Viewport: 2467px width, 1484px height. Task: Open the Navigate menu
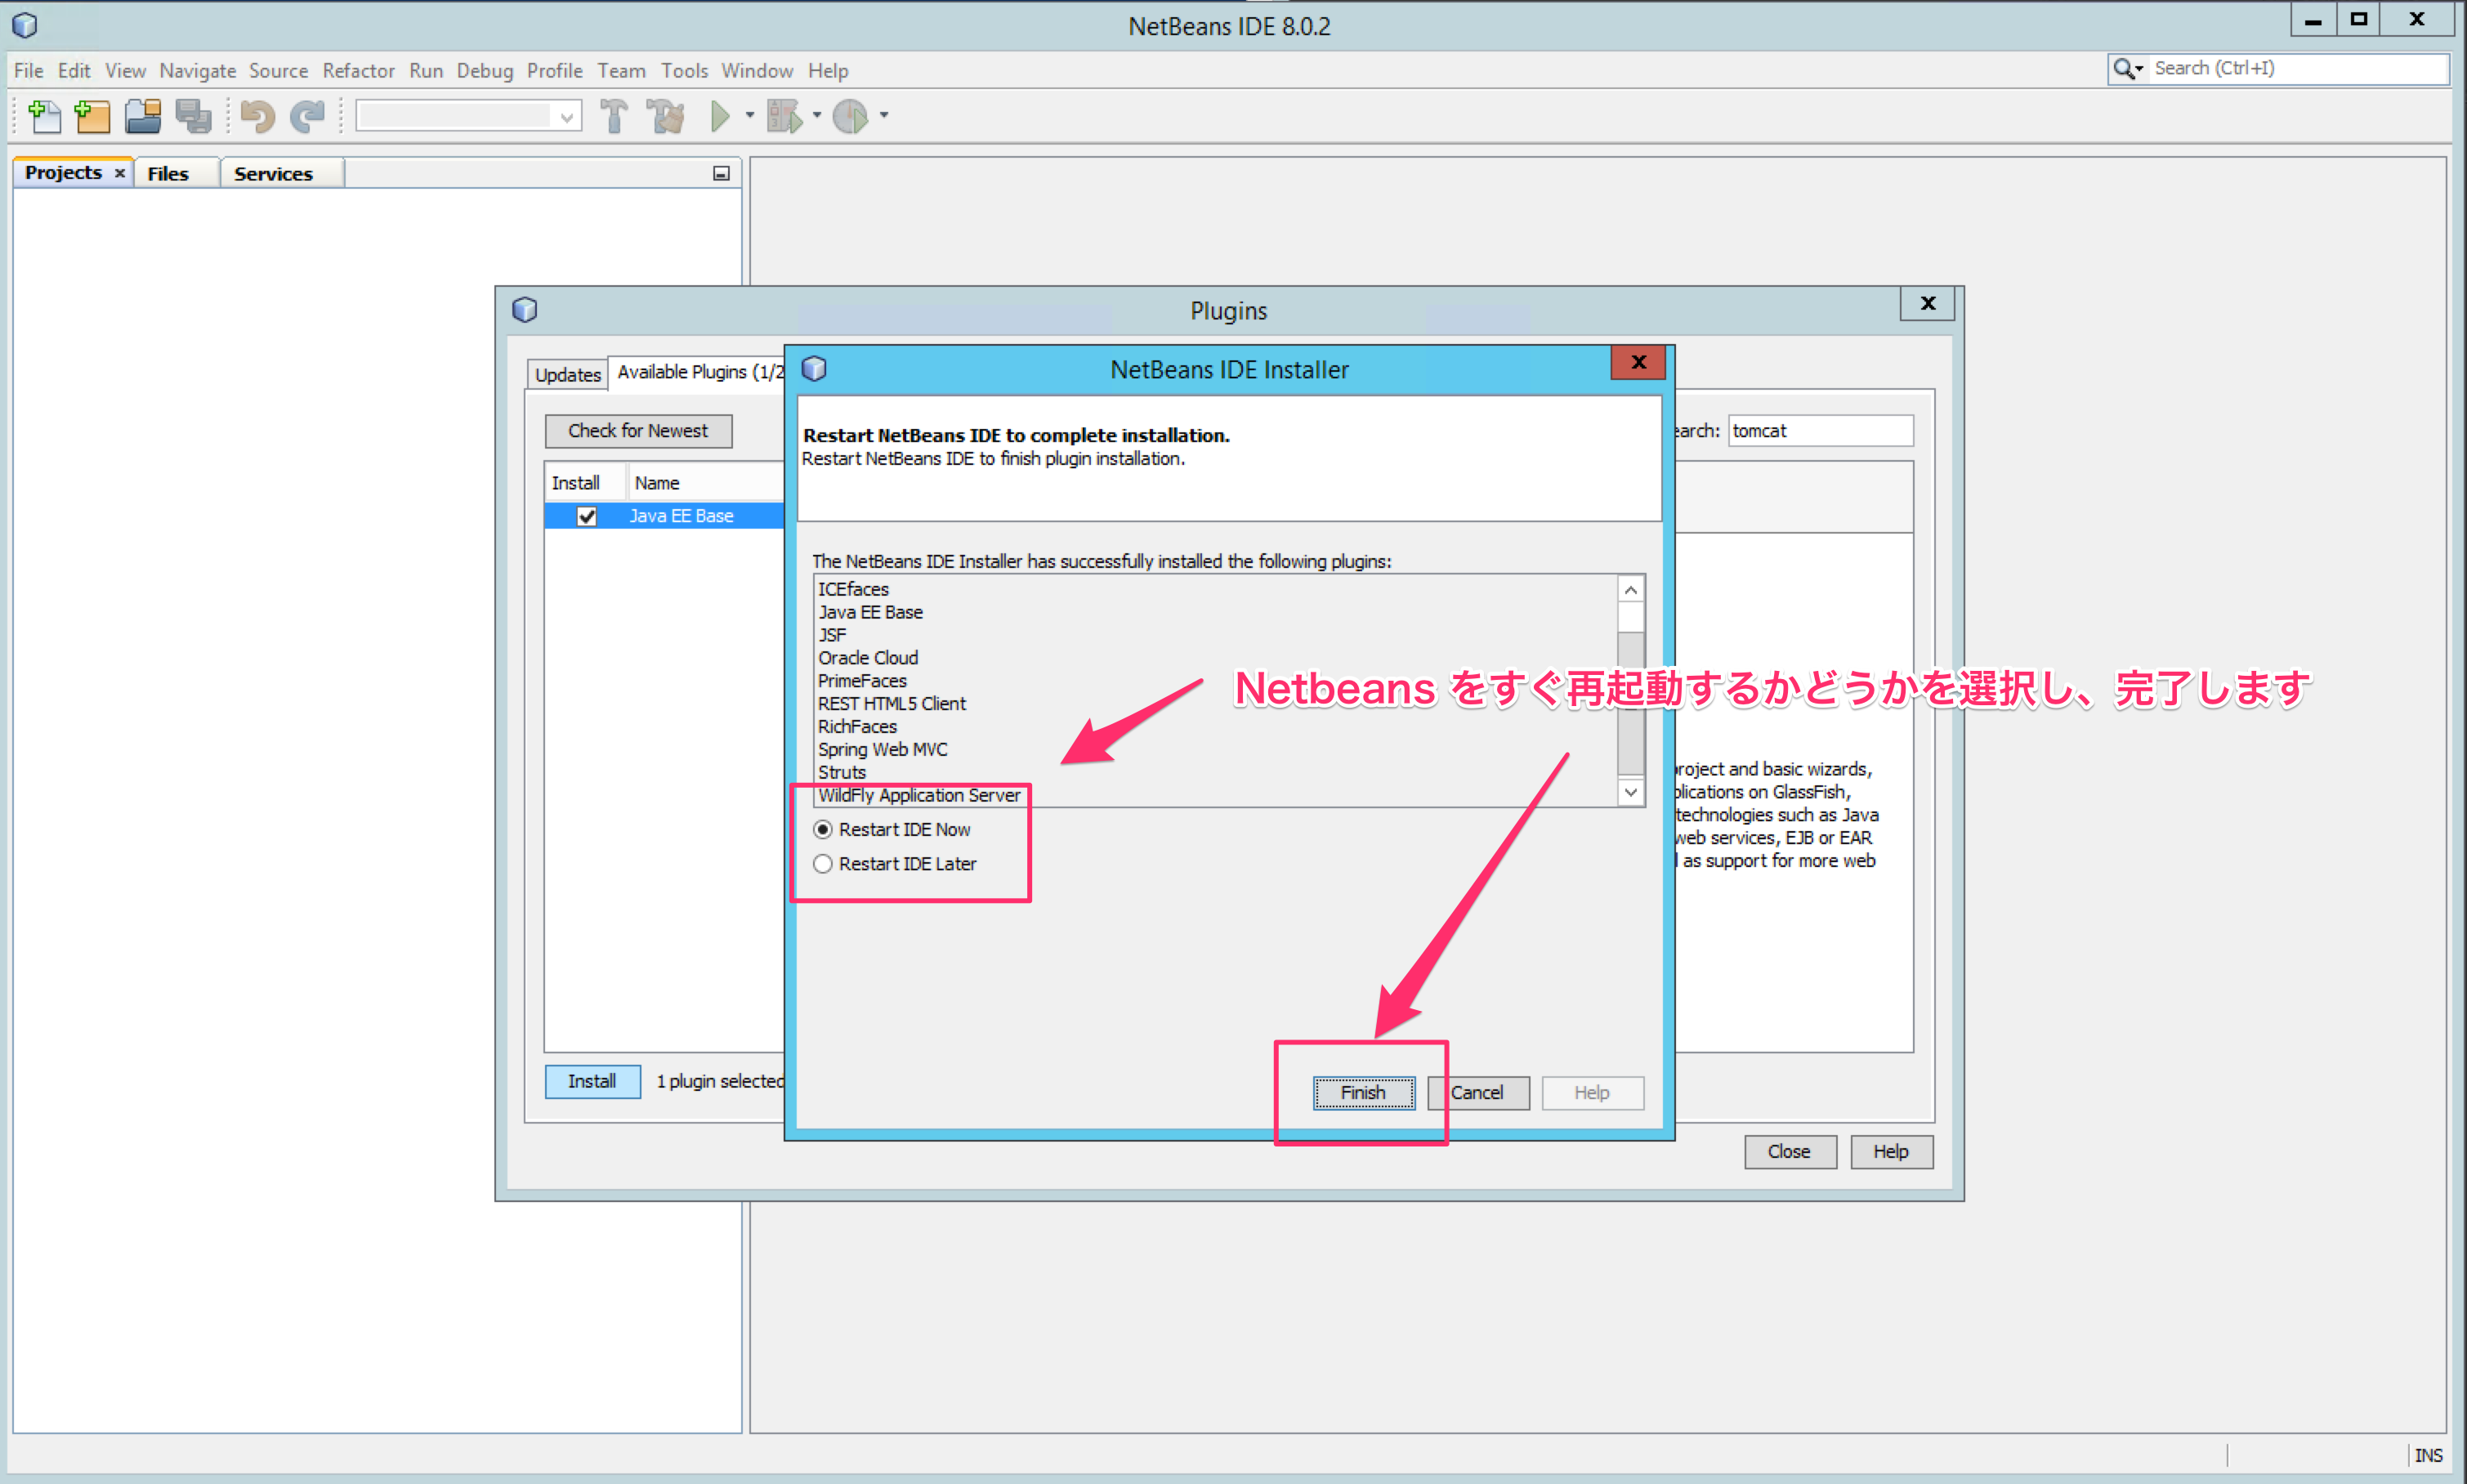point(198,70)
